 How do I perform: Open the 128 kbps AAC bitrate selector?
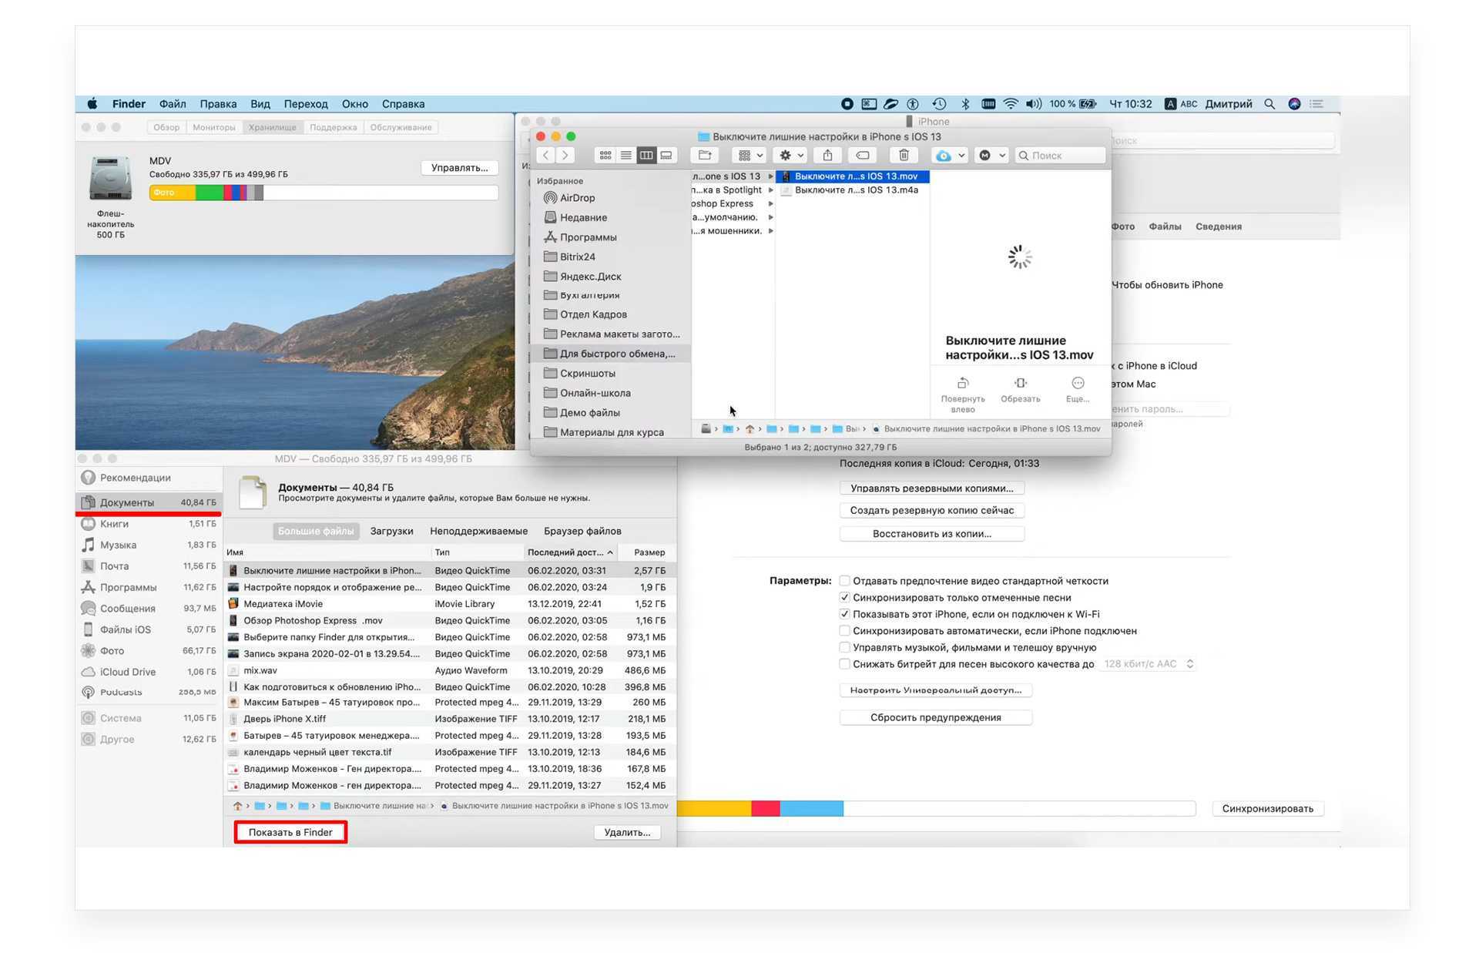point(1147,664)
